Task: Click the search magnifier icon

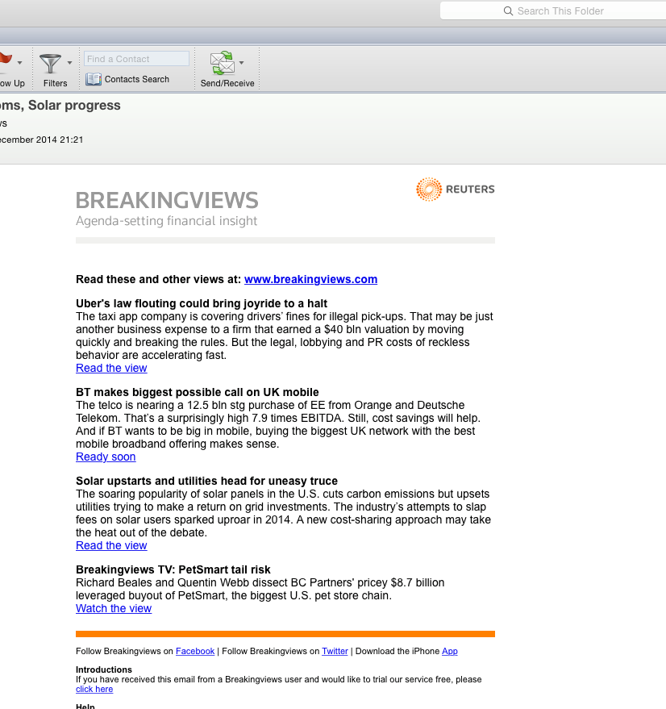Action: [508, 10]
